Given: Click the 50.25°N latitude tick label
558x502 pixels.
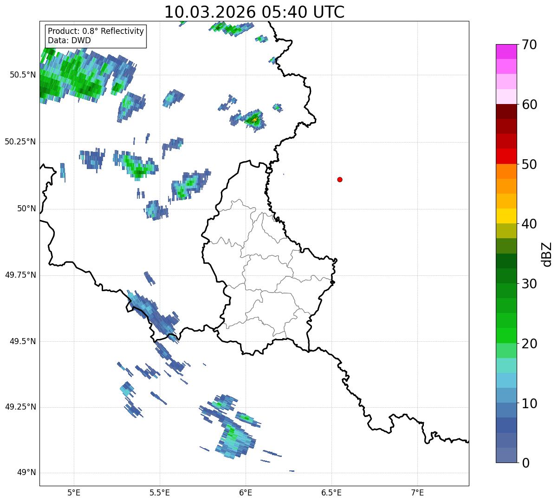Looking at the screenshot, I should 20,142.
